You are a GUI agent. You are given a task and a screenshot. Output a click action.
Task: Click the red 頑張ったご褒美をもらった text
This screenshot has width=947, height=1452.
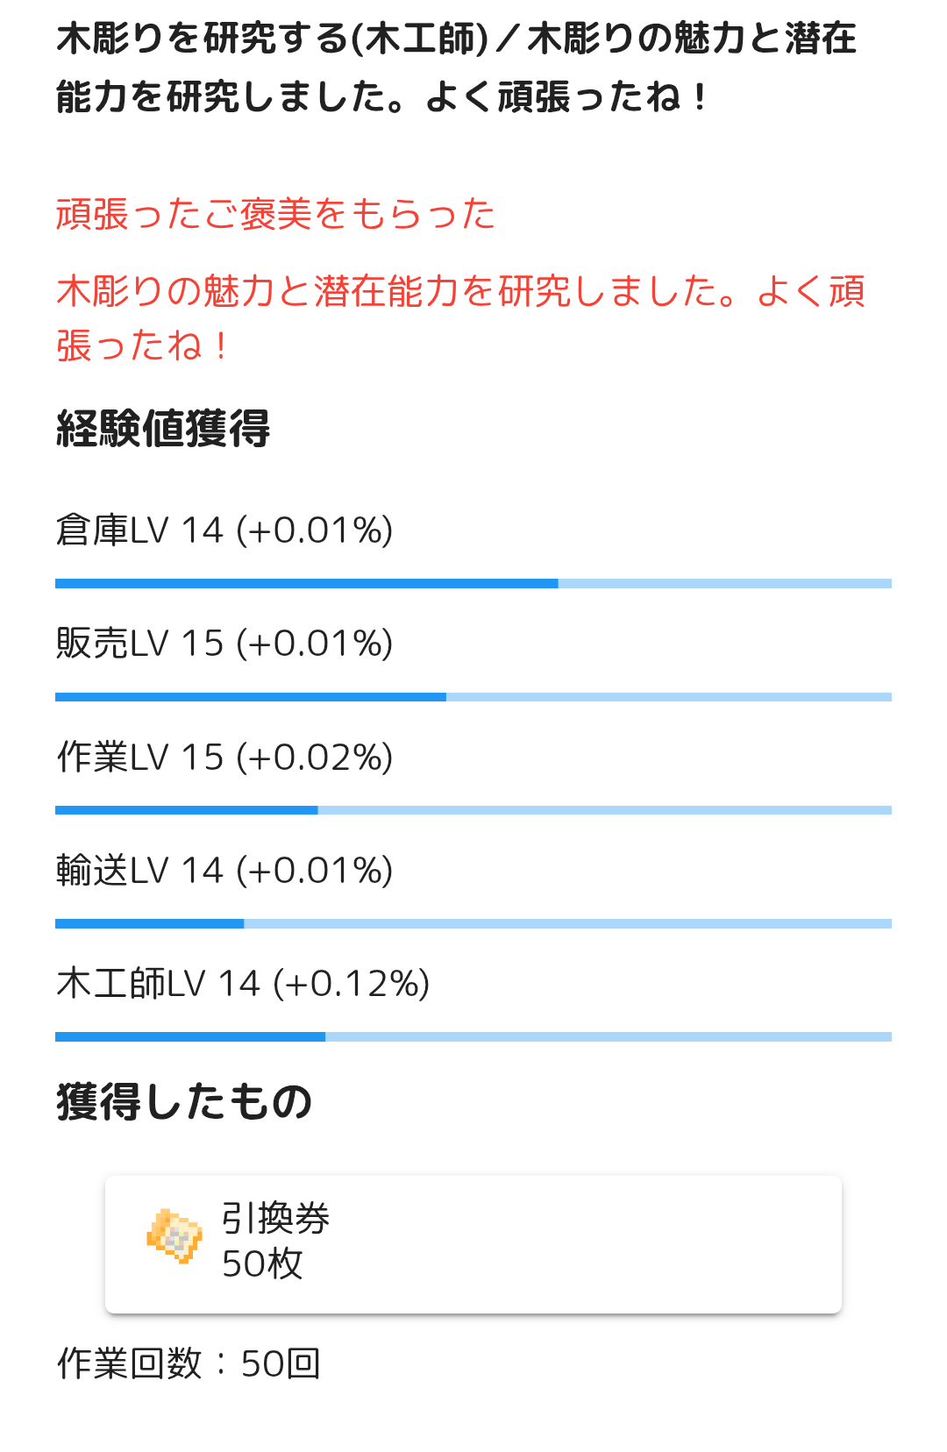click(x=275, y=215)
